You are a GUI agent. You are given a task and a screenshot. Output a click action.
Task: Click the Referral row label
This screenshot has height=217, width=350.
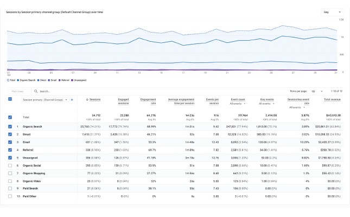click(28, 150)
